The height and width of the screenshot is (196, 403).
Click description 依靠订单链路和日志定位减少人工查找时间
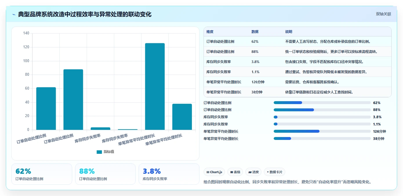click(319, 92)
